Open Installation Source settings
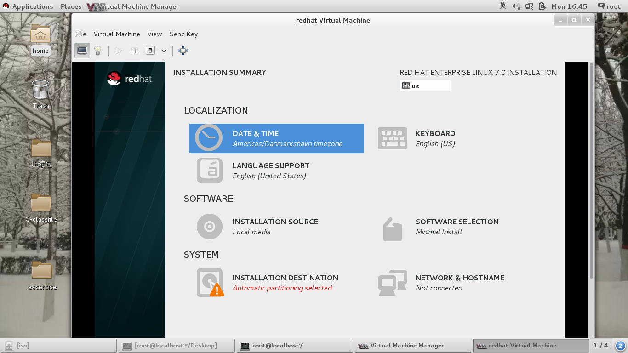 click(275, 227)
